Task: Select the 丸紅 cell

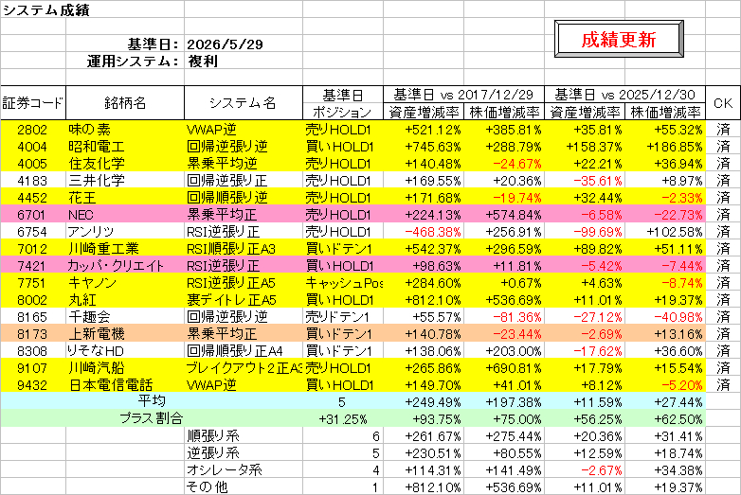Action: [x=125, y=300]
